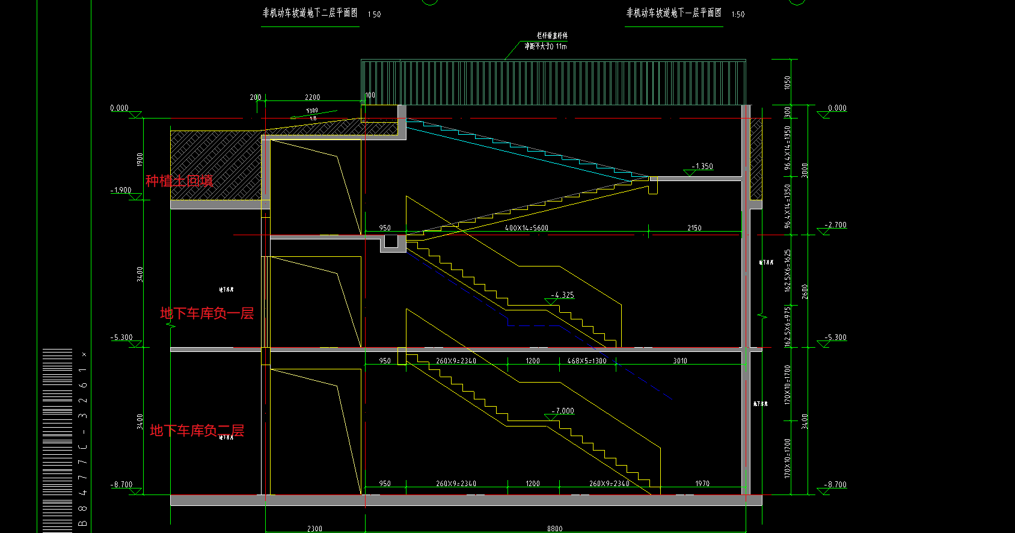Select the red 种植土回填 text label
Screen dimensions: 1015x533
pyautogui.click(x=179, y=180)
